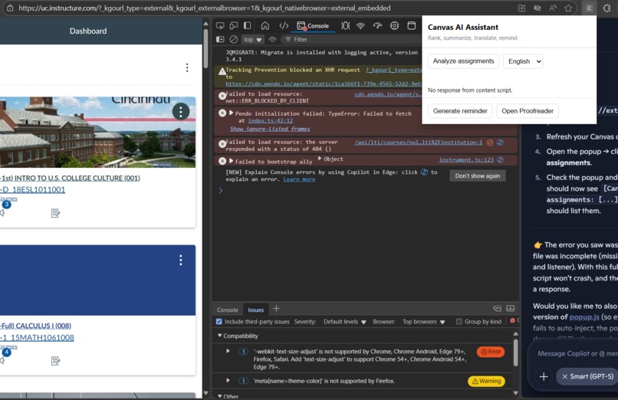Expand the 'Failed to bootstrap ally' error

232,161
